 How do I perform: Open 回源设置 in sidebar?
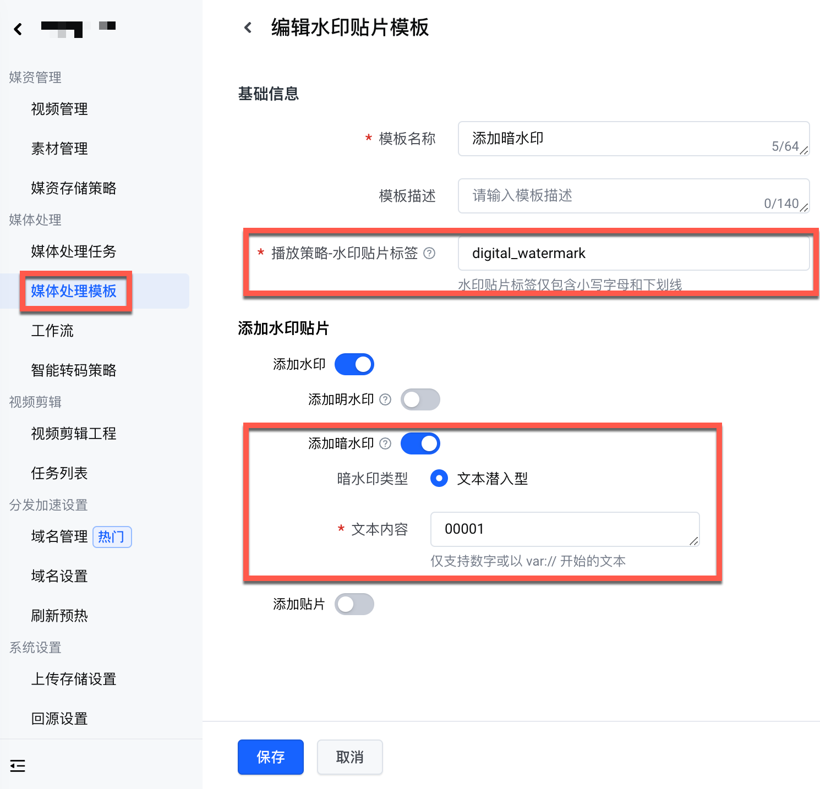point(59,719)
